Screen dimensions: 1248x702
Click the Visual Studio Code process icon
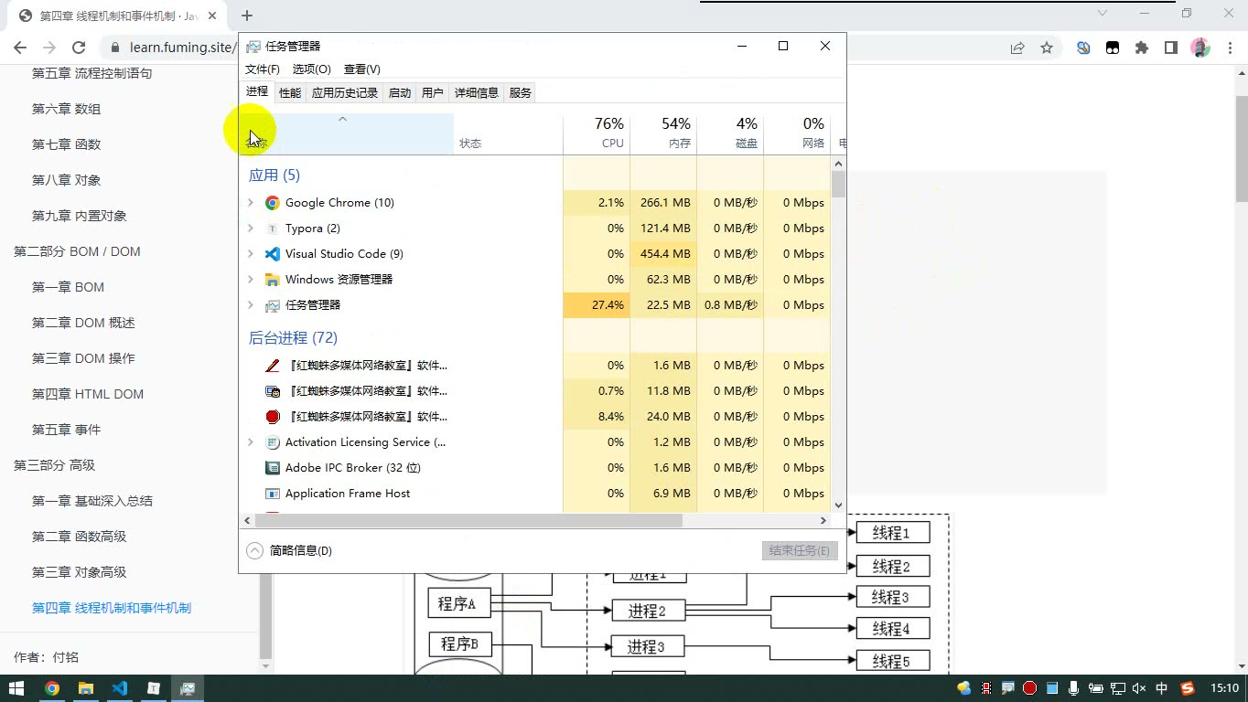point(273,254)
